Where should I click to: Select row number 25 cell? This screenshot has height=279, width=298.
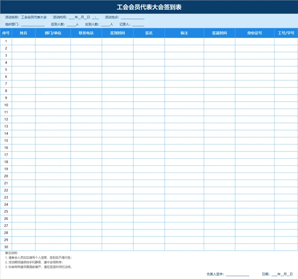[x=6, y=212]
